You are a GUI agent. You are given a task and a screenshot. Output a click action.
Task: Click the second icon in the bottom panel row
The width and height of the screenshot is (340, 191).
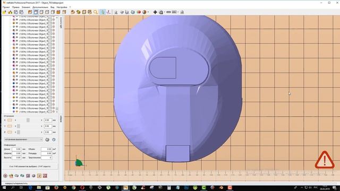(11, 176)
